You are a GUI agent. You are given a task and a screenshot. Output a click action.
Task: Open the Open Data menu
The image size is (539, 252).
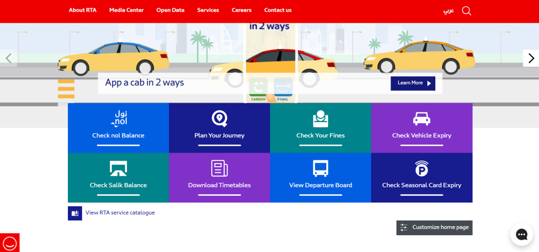point(171,11)
